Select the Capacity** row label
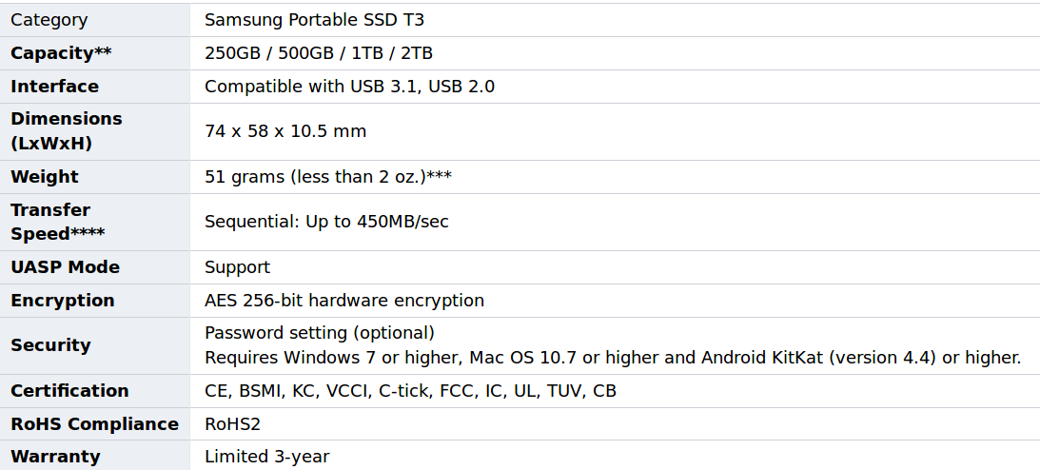The height and width of the screenshot is (470, 1040). point(61,53)
